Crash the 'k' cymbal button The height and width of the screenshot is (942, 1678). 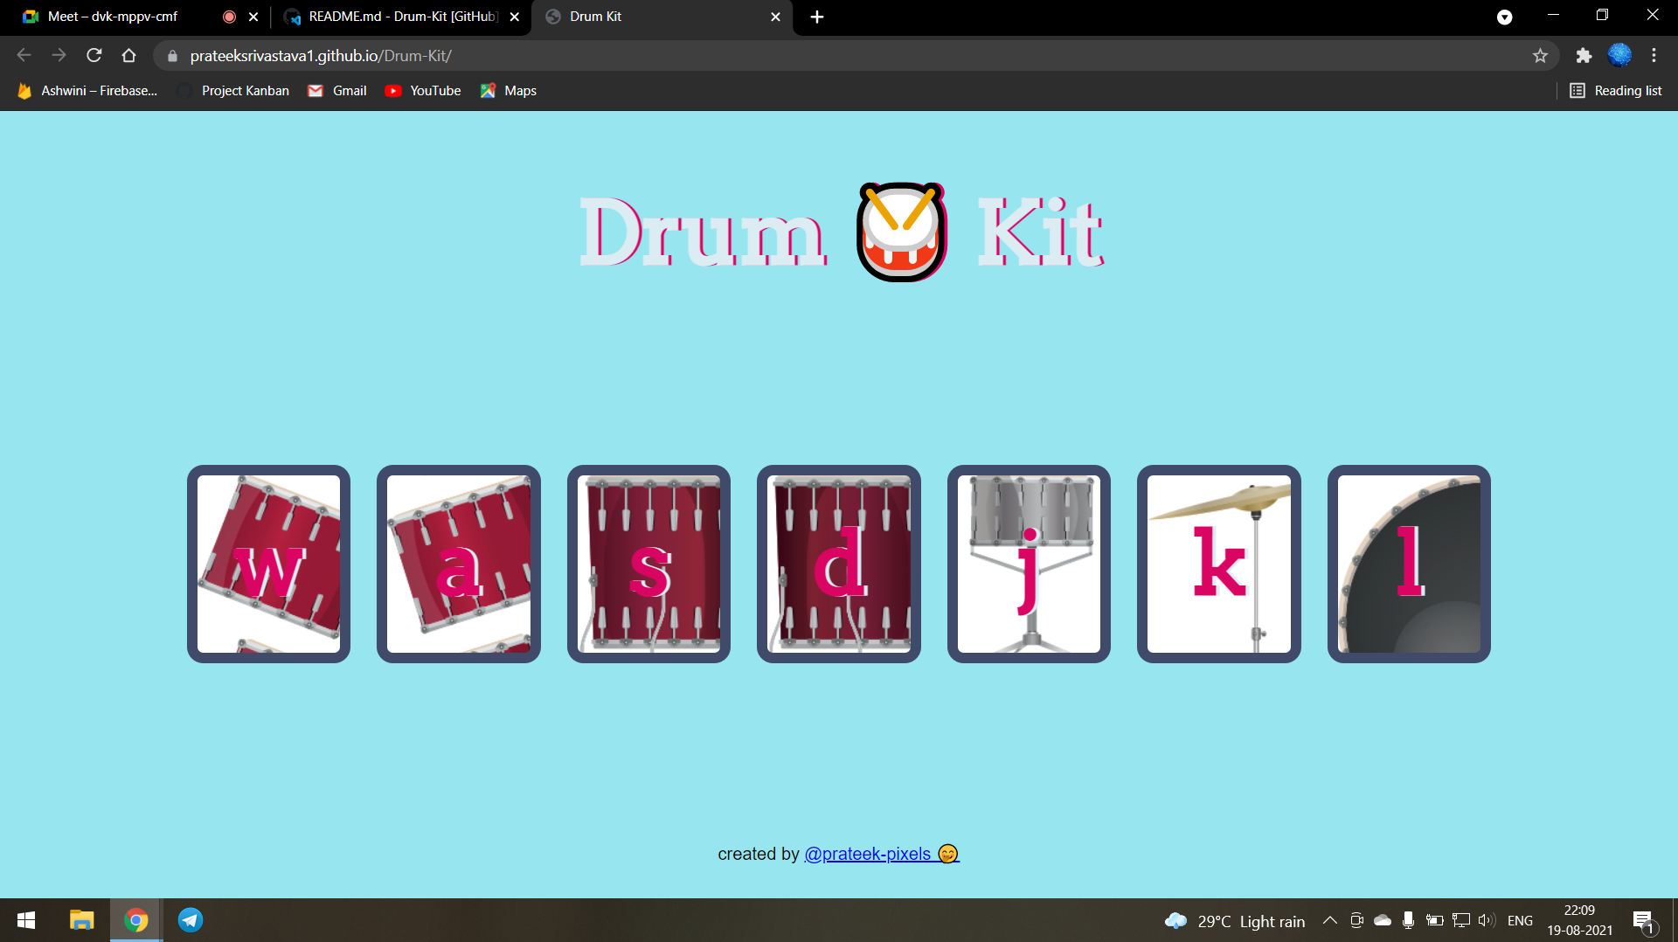tap(1219, 564)
